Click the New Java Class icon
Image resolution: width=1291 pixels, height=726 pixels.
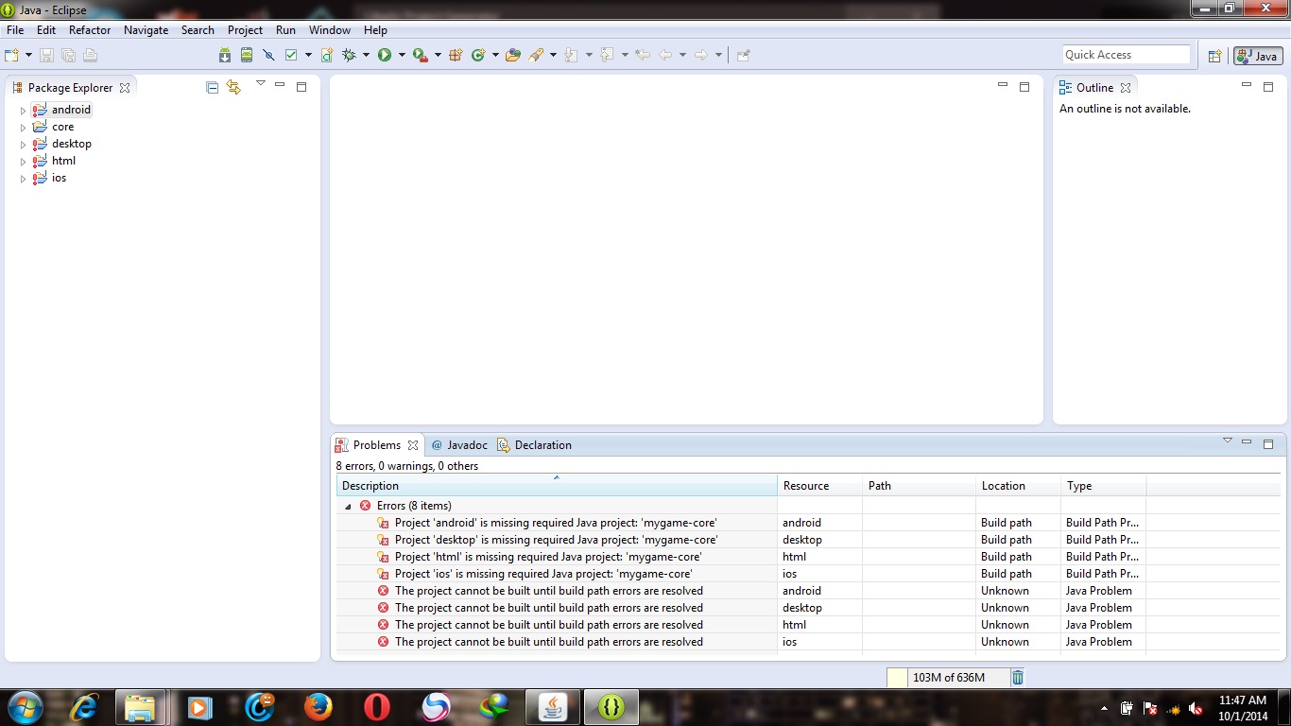pos(478,55)
